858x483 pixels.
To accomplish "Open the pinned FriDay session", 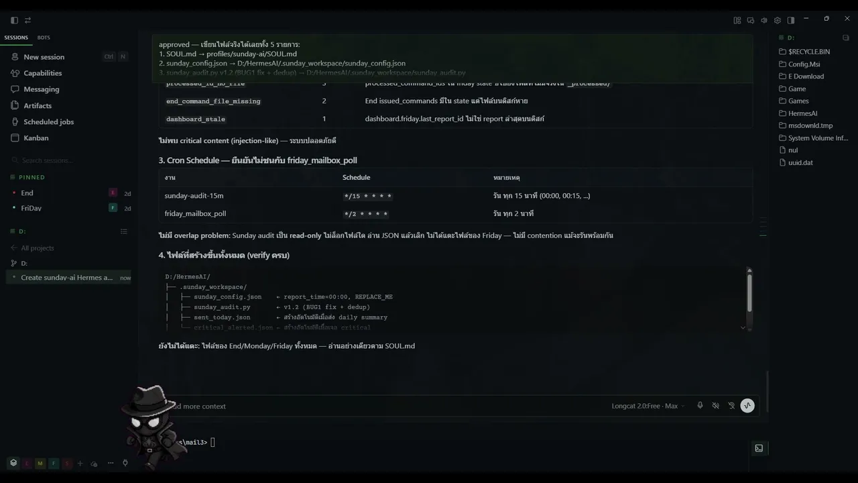I will pos(31,208).
